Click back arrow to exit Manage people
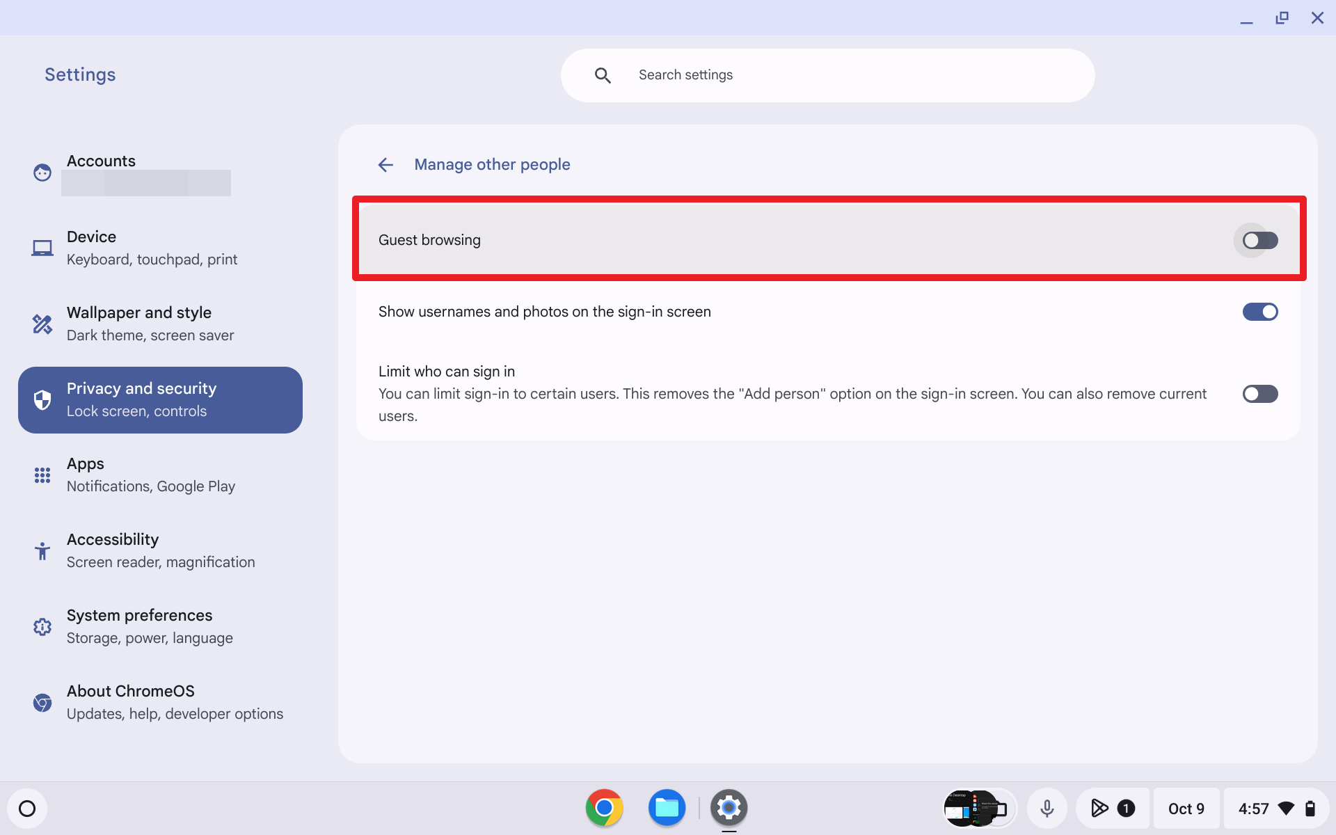 click(384, 164)
